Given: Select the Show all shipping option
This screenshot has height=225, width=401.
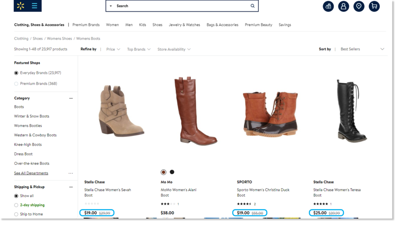Looking at the screenshot, I should pyautogui.click(x=16, y=196).
